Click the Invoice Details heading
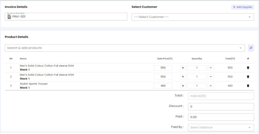The image size is (259, 134). point(16,7)
